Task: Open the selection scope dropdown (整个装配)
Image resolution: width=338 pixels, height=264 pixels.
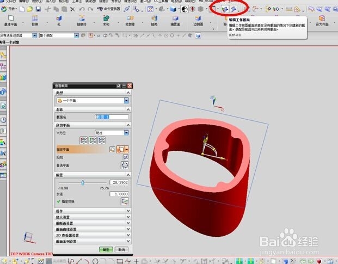Action: (77, 35)
